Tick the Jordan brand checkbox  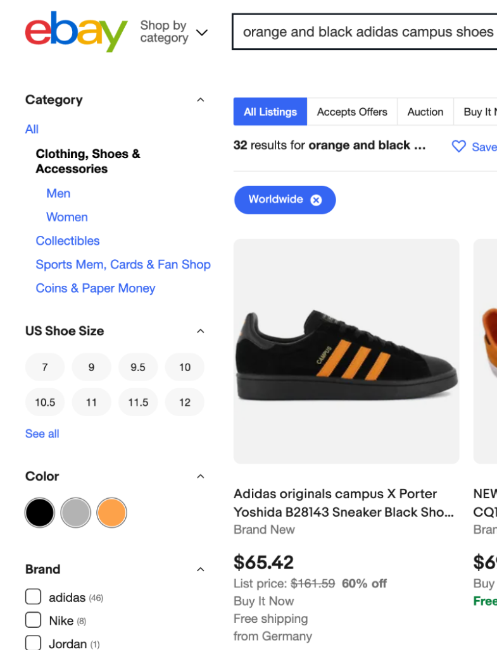33,643
